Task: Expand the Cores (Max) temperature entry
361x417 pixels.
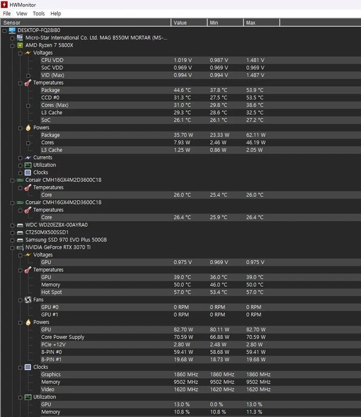Action: click(28, 105)
